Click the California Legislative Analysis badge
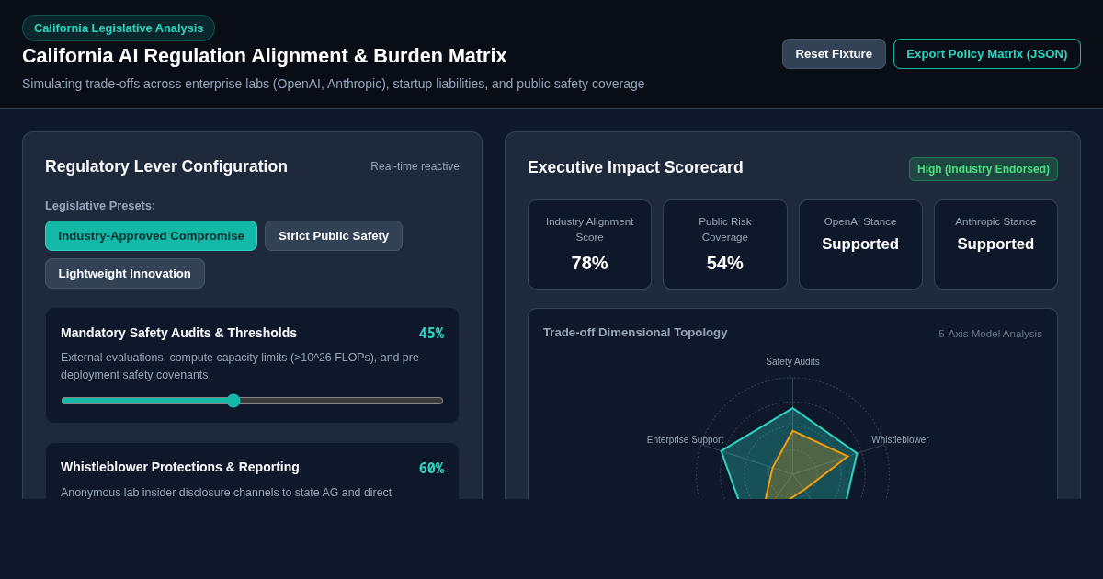The width and height of the screenshot is (1103, 579). point(119,28)
